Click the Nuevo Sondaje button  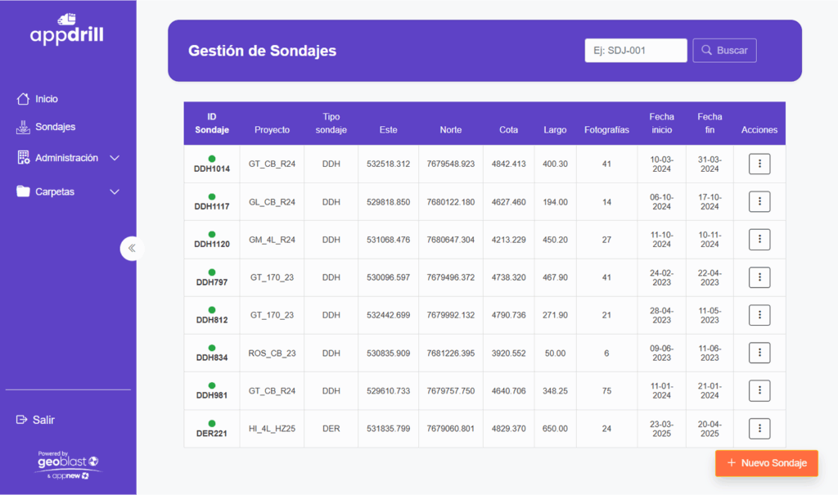click(x=766, y=463)
